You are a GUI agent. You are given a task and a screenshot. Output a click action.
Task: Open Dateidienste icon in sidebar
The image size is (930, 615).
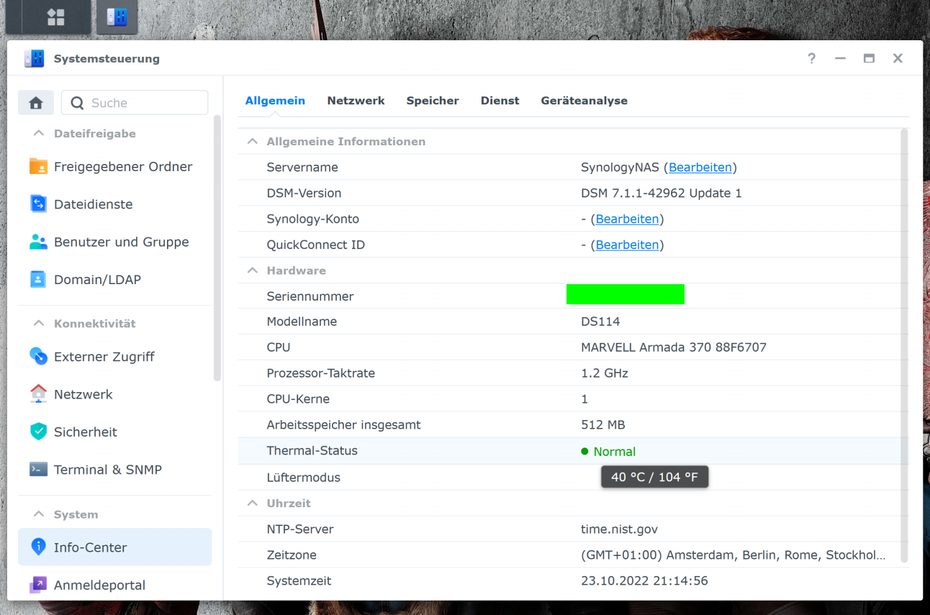pos(38,204)
